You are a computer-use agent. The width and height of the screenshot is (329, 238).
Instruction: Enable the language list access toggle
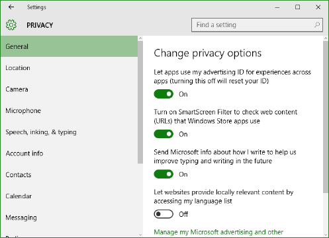click(164, 214)
